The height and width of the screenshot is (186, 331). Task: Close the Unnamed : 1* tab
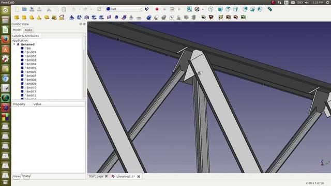click(x=139, y=177)
